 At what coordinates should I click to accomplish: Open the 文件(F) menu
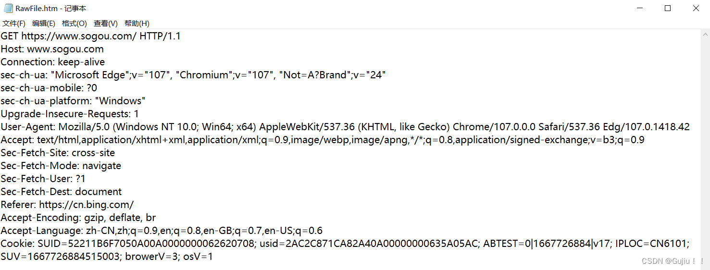14,23
